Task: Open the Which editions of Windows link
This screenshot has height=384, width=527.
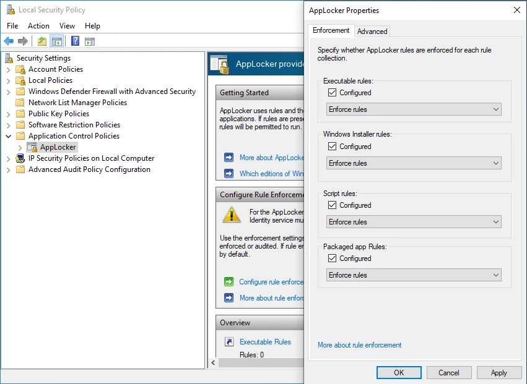Action: [272, 174]
